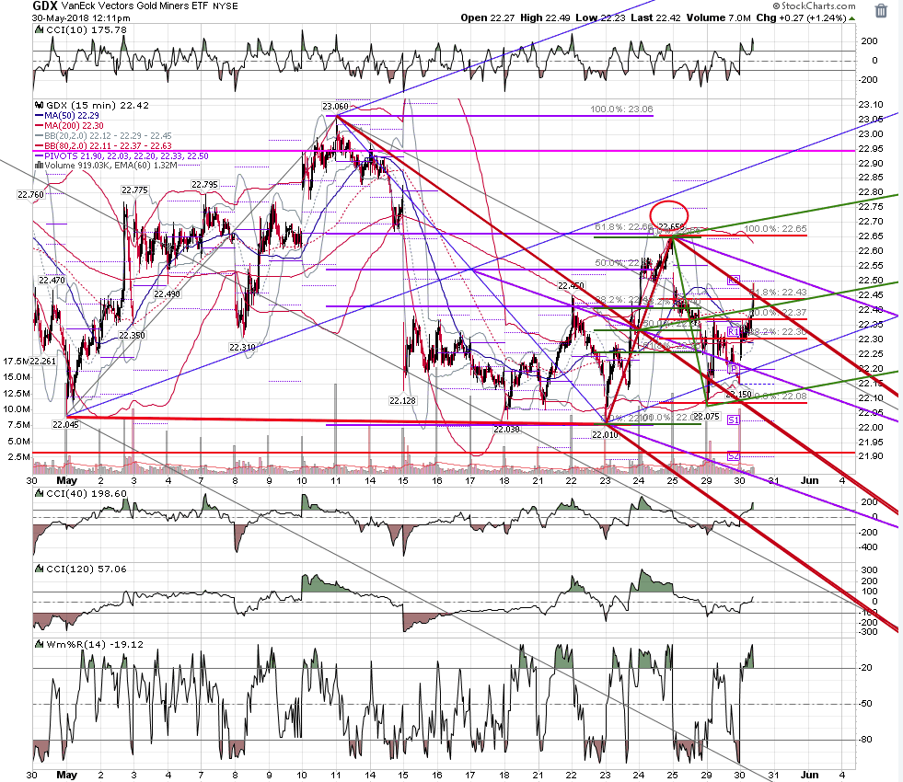Select the P pivot point marker
The height and width of the screenshot is (782, 903).
coord(733,369)
